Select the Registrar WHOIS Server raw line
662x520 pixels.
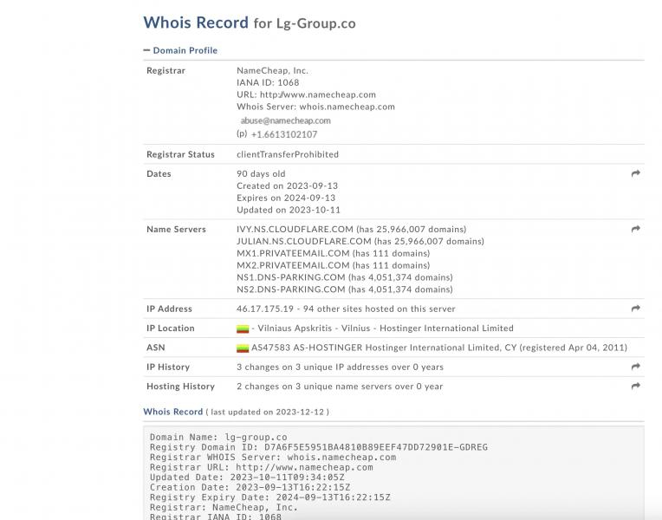tap(273, 458)
